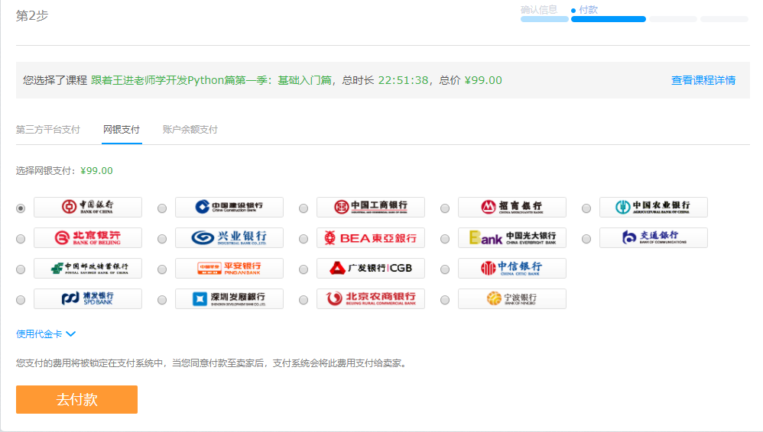Screen dimensions: 763x432
Task: Click the 付款 step progress bar
Action: 608,19
